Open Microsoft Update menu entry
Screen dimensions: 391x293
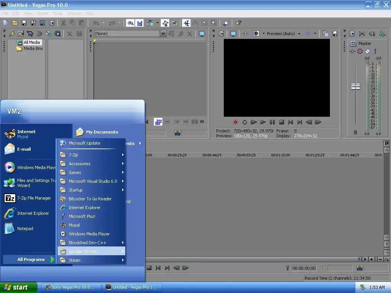(x=91, y=143)
